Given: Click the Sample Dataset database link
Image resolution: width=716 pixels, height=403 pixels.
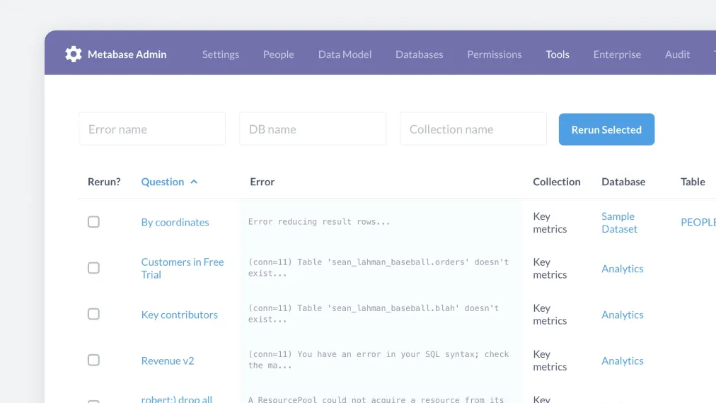Looking at the screenshot, I should pyautogui.click(x=619, y=223).
